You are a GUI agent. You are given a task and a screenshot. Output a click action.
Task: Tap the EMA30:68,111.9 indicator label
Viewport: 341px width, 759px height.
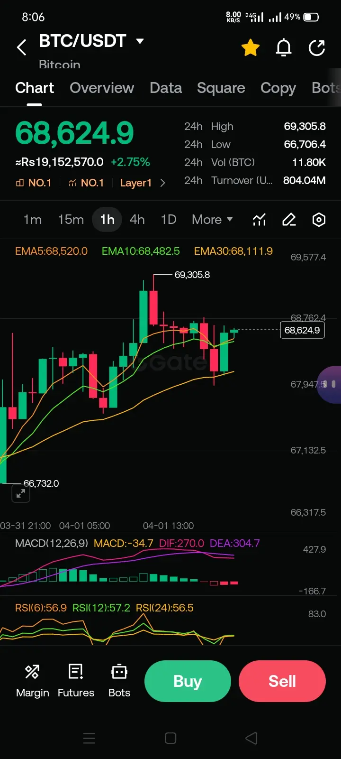(233, 251)
